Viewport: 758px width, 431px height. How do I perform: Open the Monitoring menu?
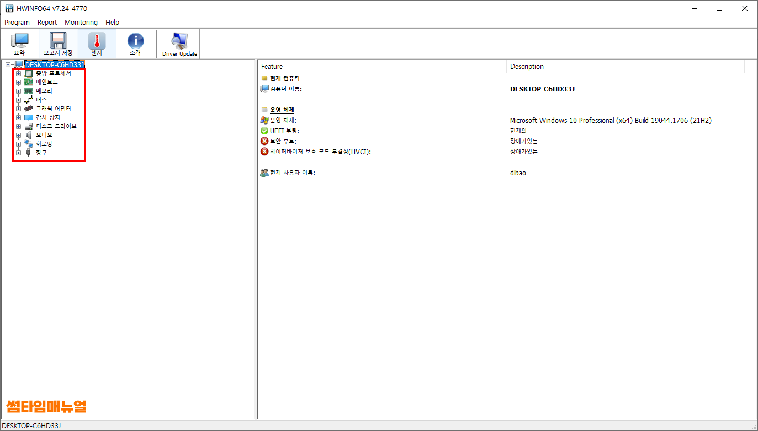coord(81,23)
